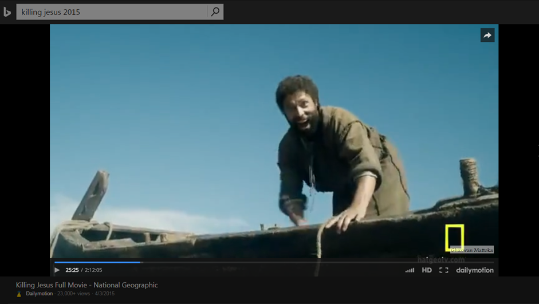
Task: Click the Dailymotion source link below the title
Action: [39, 294]
